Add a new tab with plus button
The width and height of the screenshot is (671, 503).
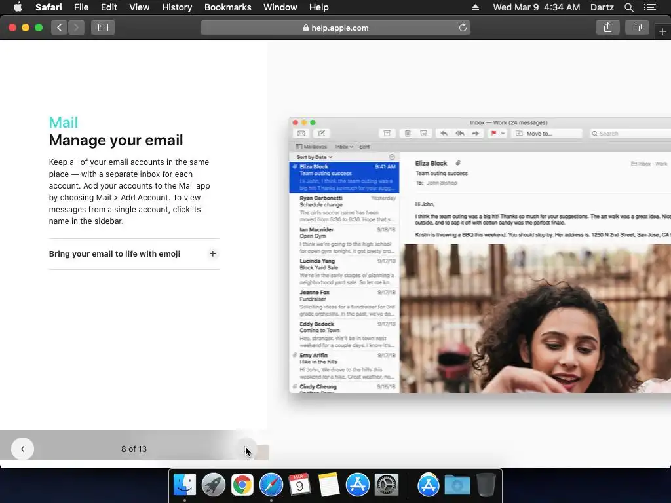coord(662,31)
